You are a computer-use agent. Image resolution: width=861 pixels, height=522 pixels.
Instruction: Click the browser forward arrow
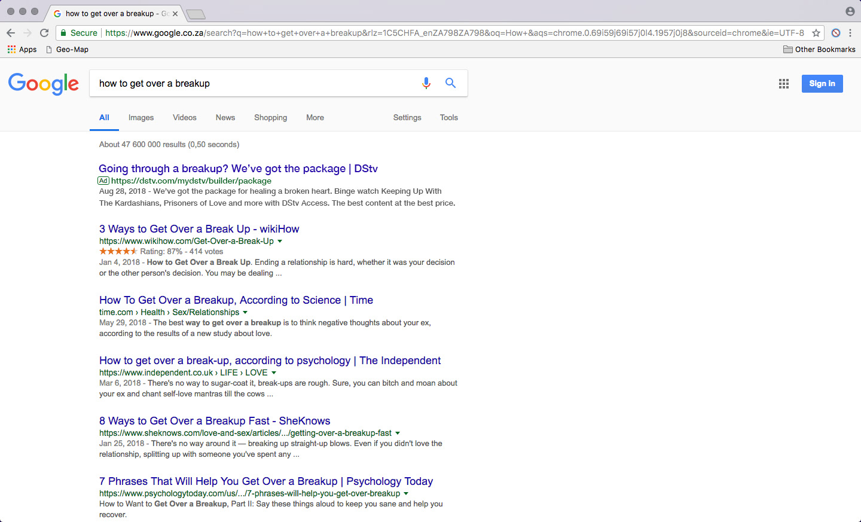pos(28,33)
